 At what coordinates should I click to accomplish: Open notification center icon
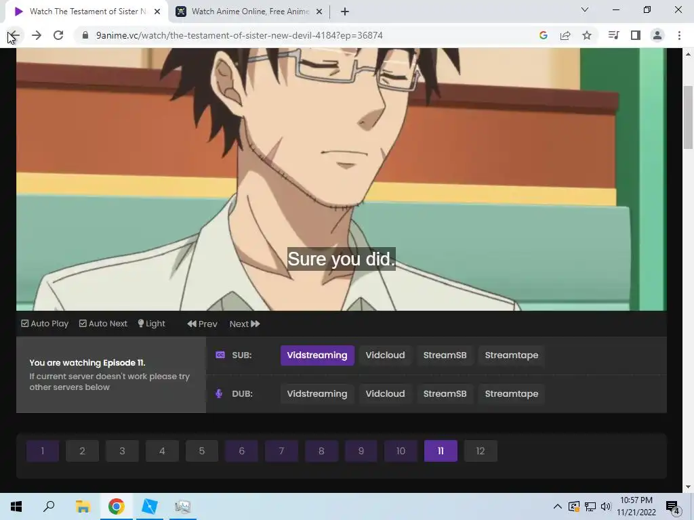click(673, 506)
